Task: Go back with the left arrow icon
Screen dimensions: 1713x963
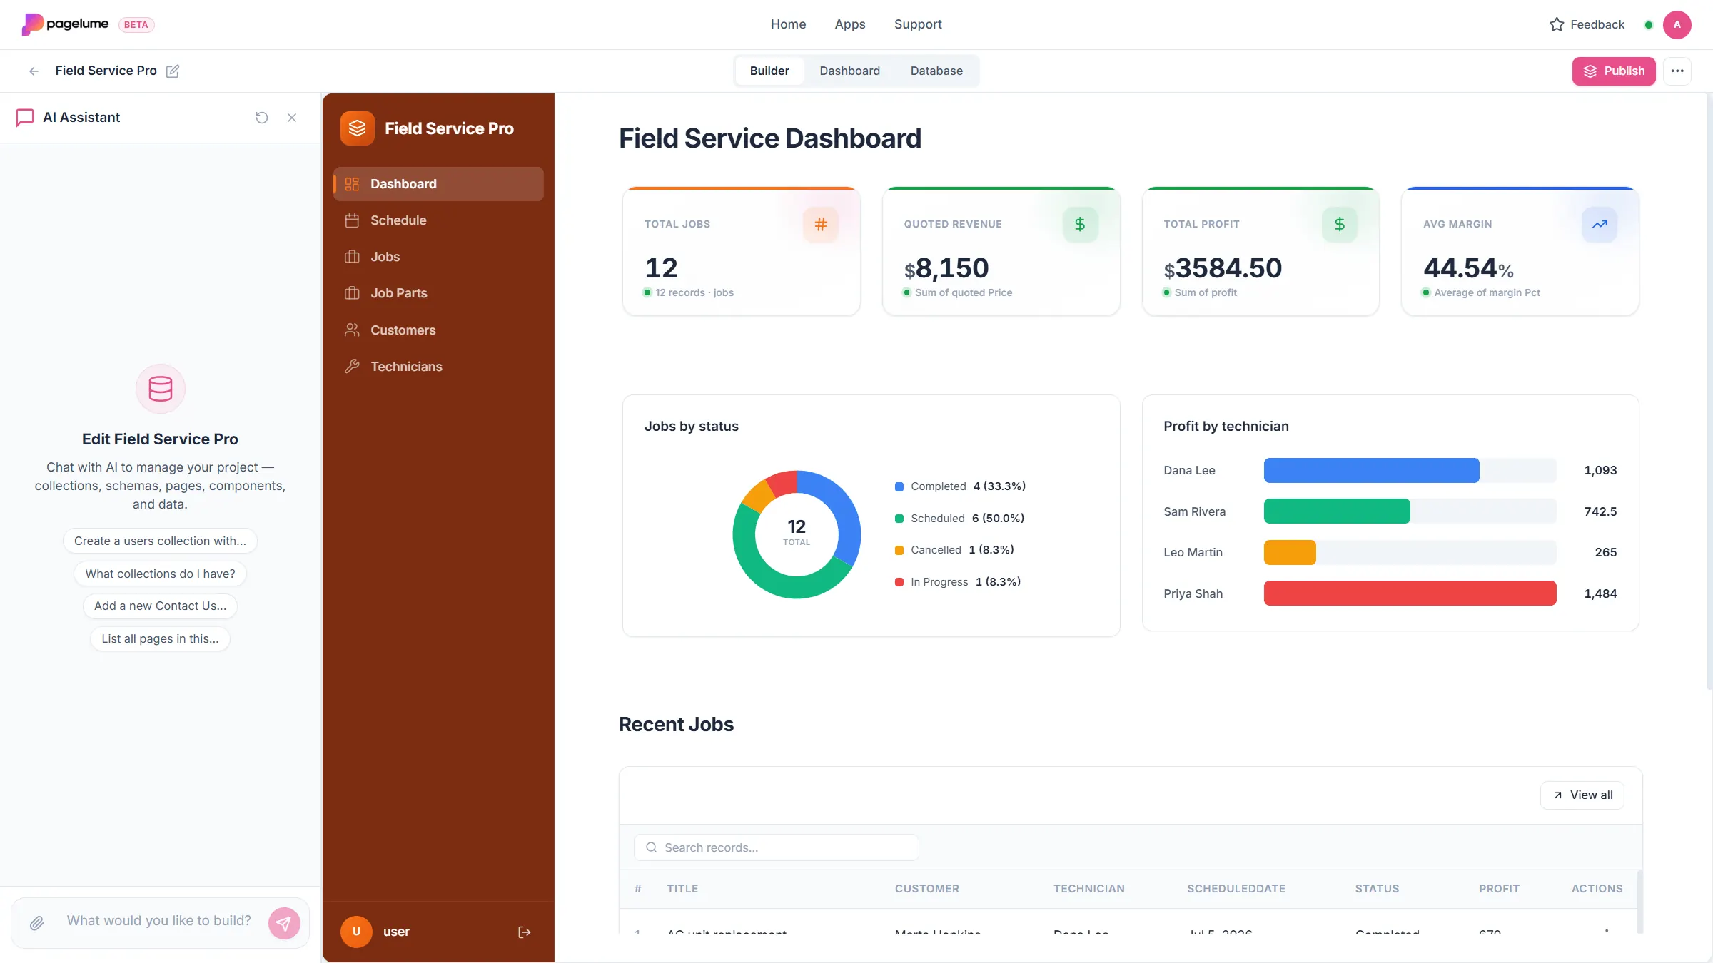Action: pyautogui.click(x=34, y=71)
